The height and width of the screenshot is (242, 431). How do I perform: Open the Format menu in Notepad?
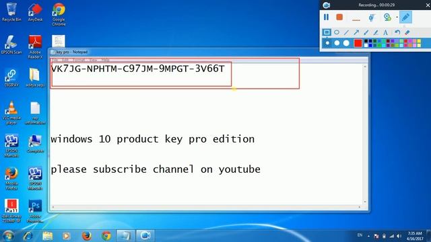point(79,60)
